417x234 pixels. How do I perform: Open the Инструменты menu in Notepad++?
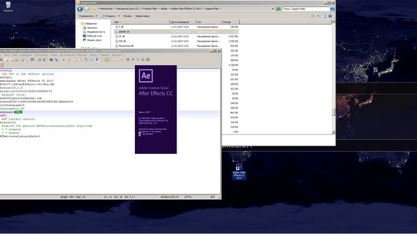pos(67,55)
